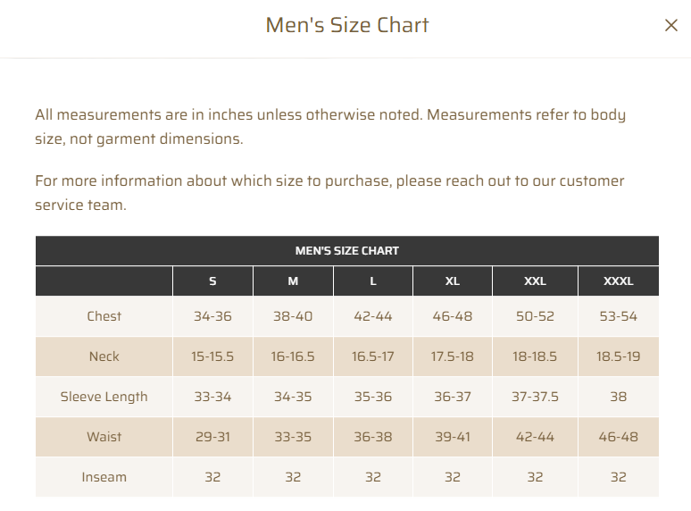Select the XL column header

pyautogui.click(x=453, y=281)
